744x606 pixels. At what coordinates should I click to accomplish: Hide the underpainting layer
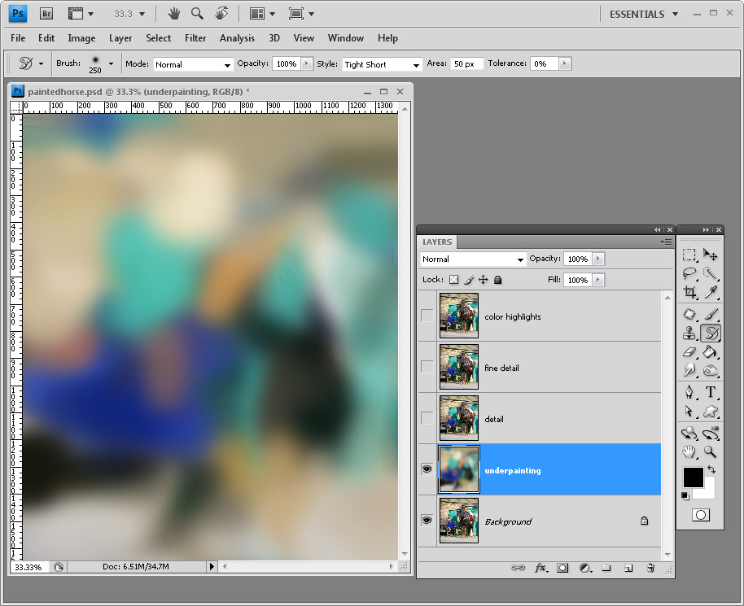click(427, 469)
